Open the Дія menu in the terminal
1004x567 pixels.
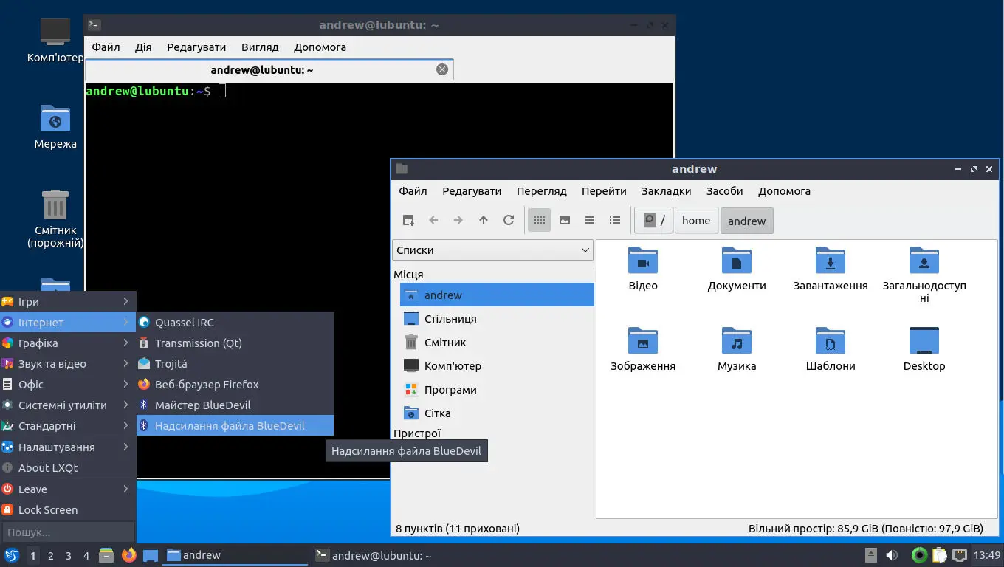pyautogui.click(x=143, y=47)
